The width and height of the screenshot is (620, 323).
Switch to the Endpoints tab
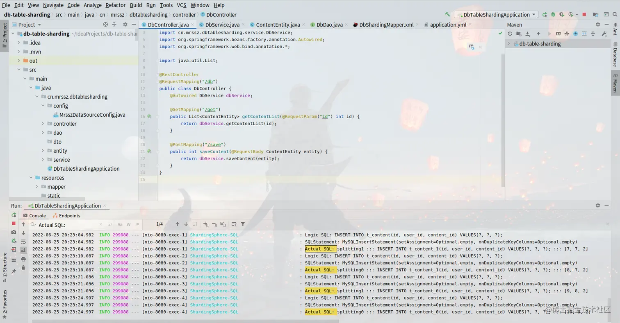click(66, 215)
